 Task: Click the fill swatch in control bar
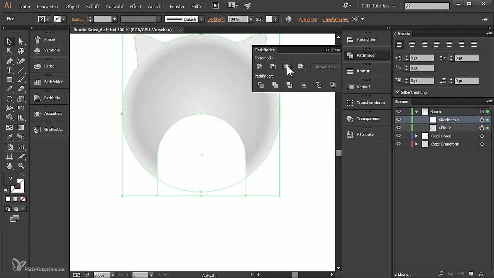[x=41, y=19]
